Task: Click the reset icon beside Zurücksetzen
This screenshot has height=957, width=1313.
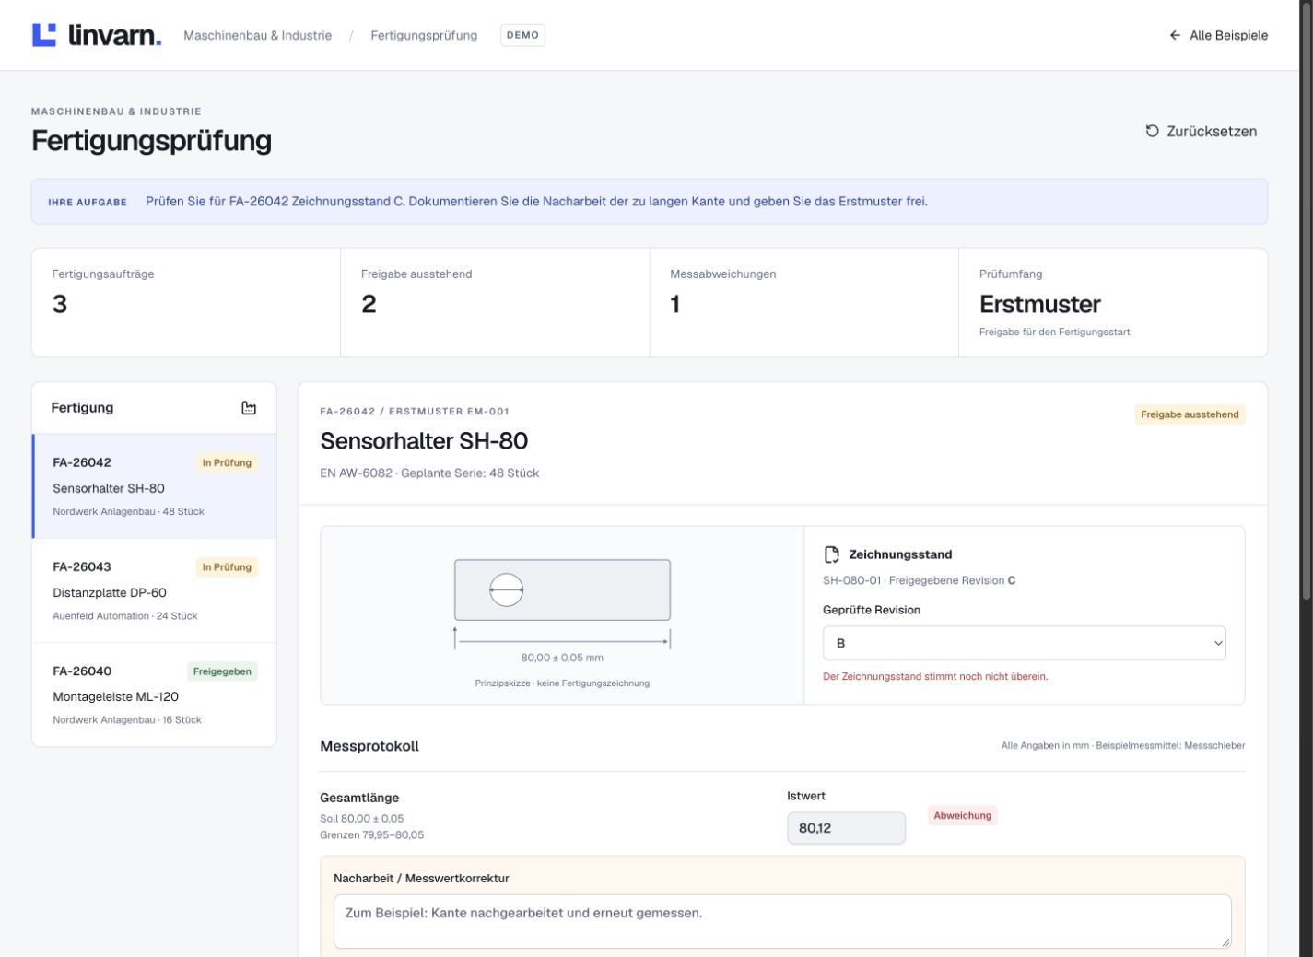Action: click(x=1152, y=131)
